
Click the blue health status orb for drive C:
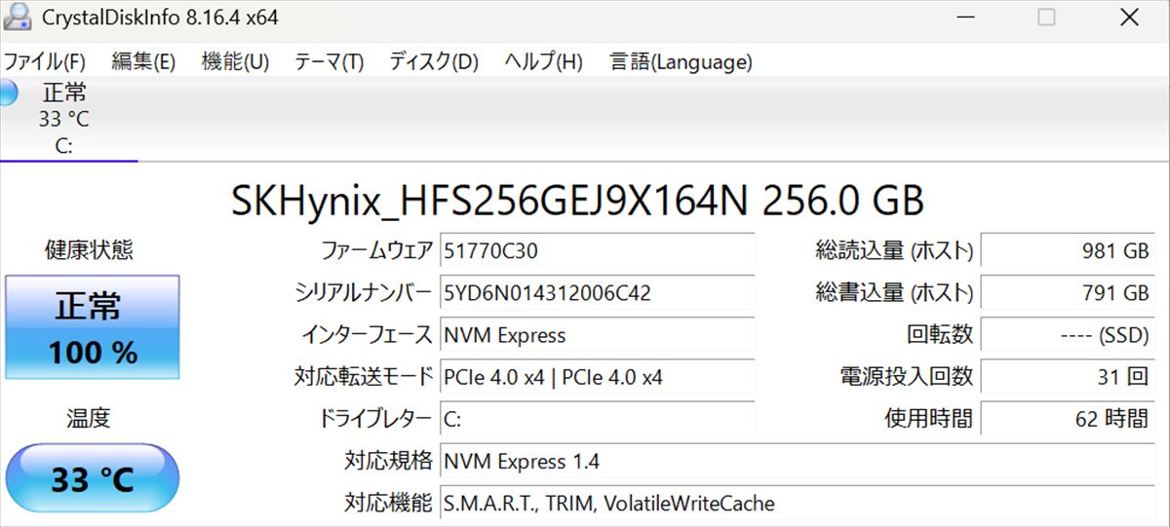[x=8, y=94]
